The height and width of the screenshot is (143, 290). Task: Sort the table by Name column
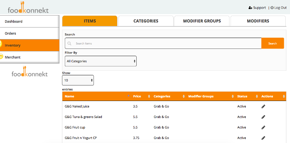click(x=96, y=96)
